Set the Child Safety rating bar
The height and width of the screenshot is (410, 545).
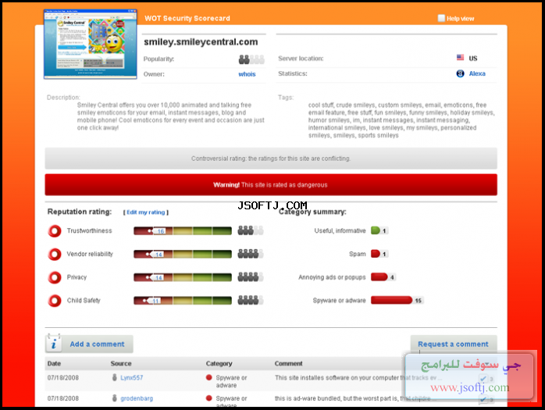click(183, 301)
